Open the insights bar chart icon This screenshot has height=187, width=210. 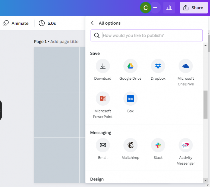click(169, 8)
